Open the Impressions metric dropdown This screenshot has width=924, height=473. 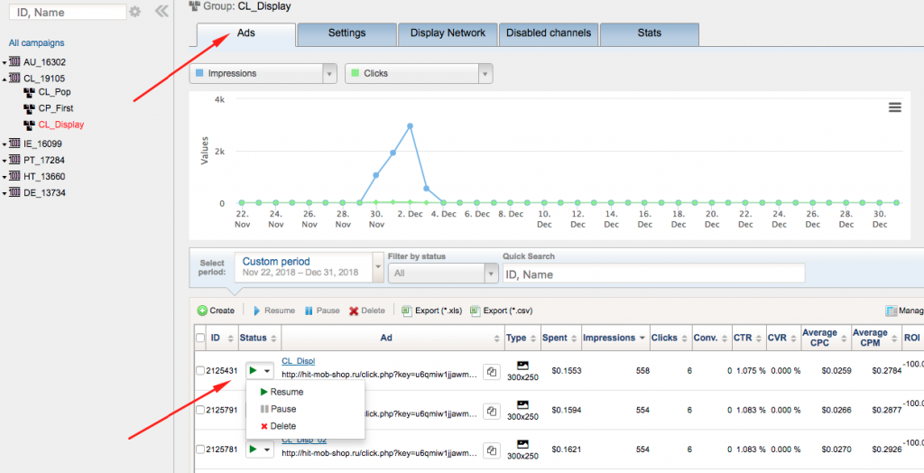(329, 73)
